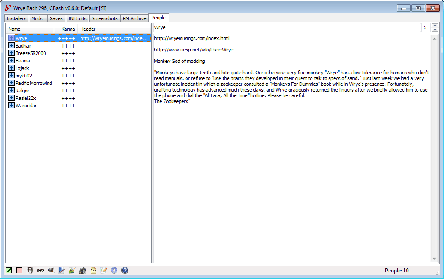
Task: Click the plus icon beside Lojack
Action: (x=11, y=68)
